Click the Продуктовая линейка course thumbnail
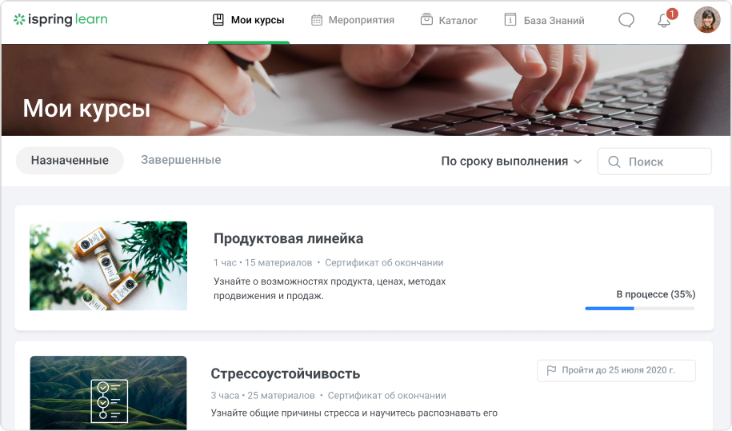Image resolution: width=732 pixels, height=431 pixels. click(108, 265)
